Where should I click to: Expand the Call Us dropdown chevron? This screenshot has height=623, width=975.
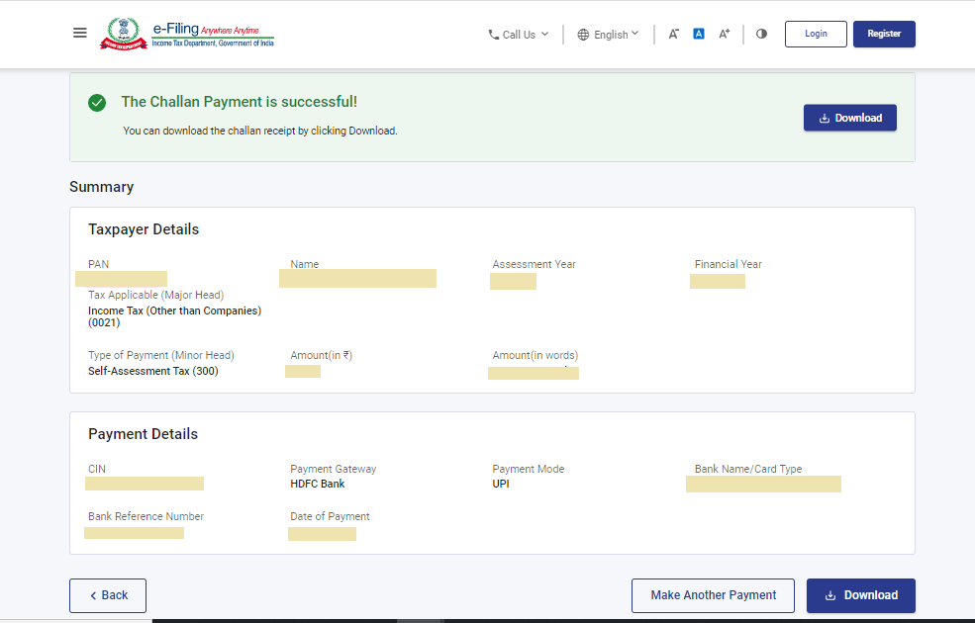pyautogui.click(x=544, y=34)
